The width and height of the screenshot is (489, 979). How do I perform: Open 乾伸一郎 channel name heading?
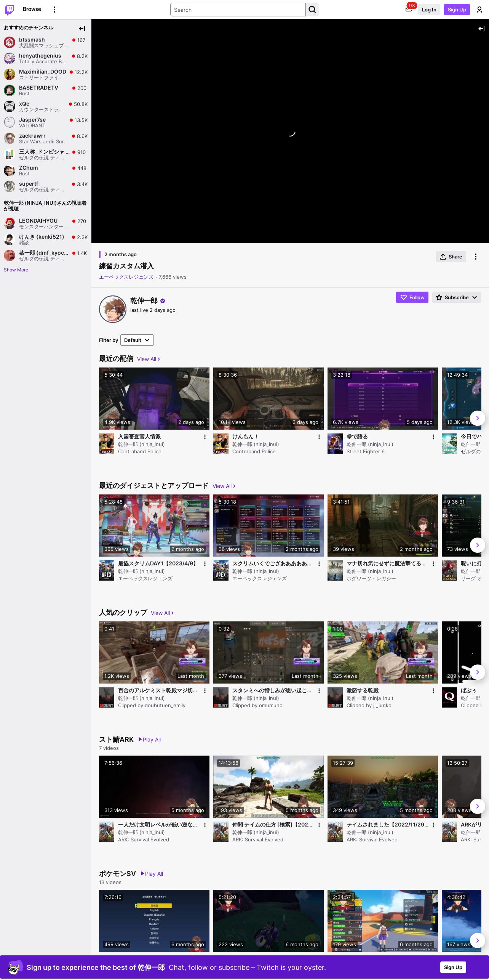pyautogui.click(x=144, y=301)
